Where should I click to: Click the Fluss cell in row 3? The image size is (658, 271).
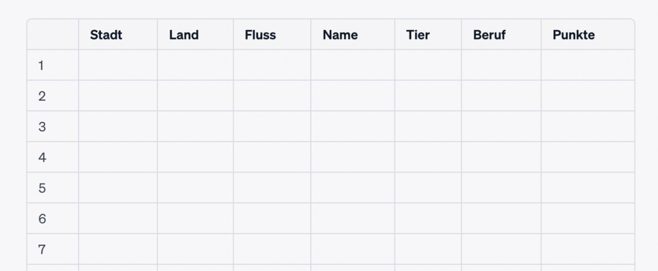pyautogui.click(x=272, y=127)
